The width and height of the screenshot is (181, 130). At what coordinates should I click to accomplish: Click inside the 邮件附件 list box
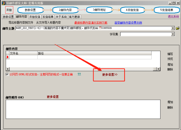point(83,109)
